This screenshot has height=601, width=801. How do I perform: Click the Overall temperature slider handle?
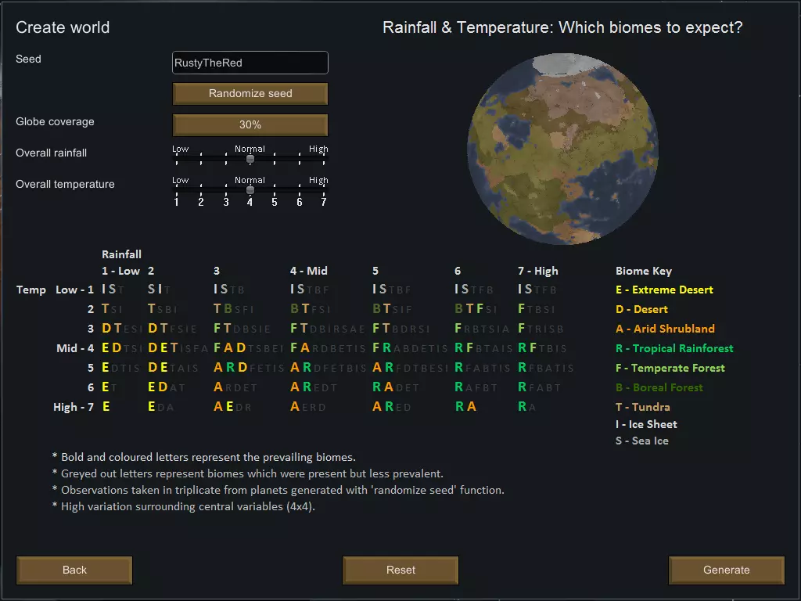250,190
